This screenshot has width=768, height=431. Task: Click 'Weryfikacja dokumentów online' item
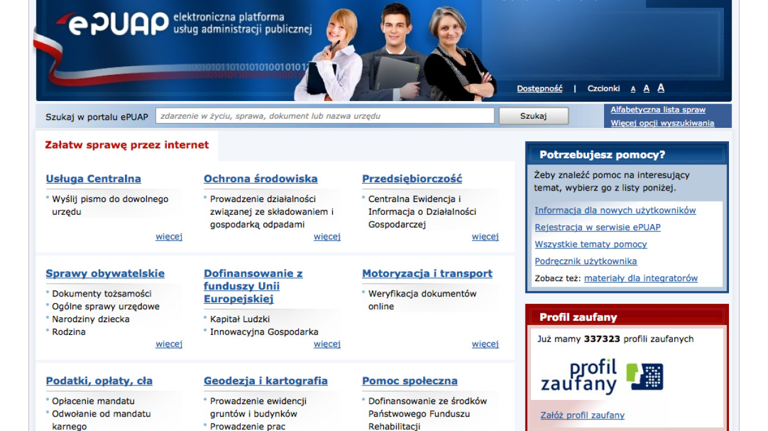422,300
